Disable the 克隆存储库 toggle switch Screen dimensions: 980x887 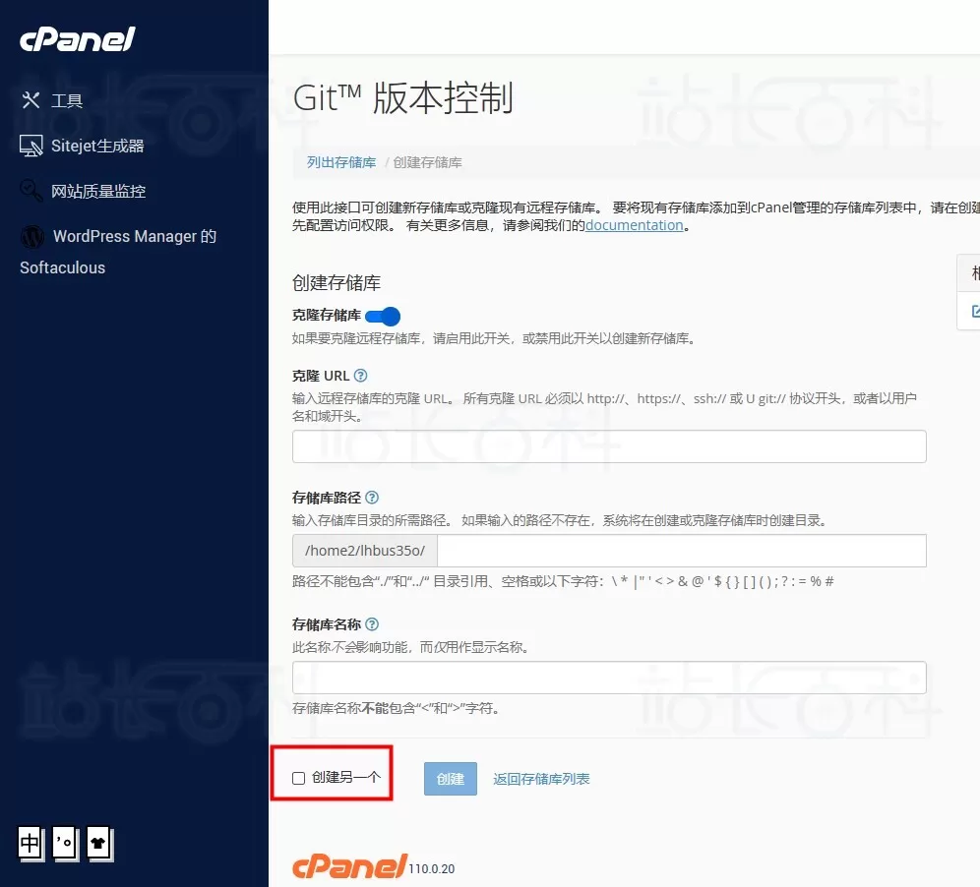384,317
